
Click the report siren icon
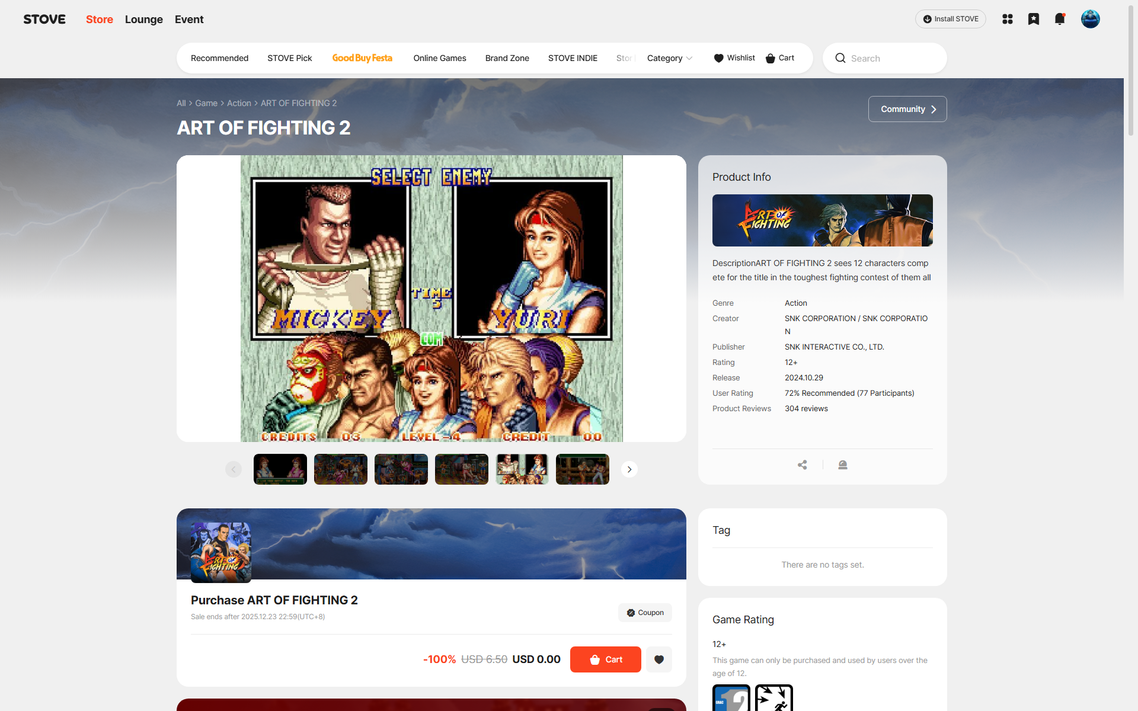coord(843,465)
